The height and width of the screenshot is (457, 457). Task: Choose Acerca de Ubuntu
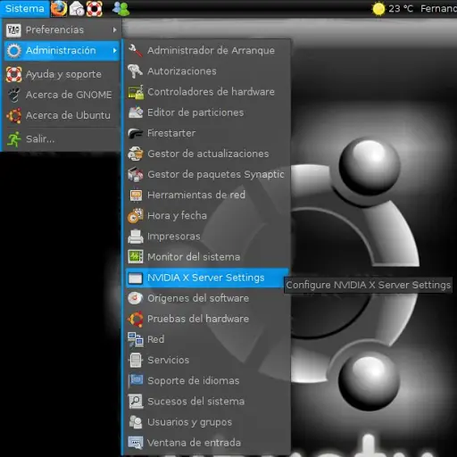(x=62, y=115)
